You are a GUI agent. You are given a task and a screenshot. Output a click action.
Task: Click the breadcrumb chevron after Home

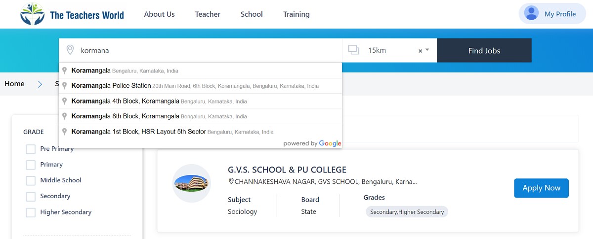40,84
